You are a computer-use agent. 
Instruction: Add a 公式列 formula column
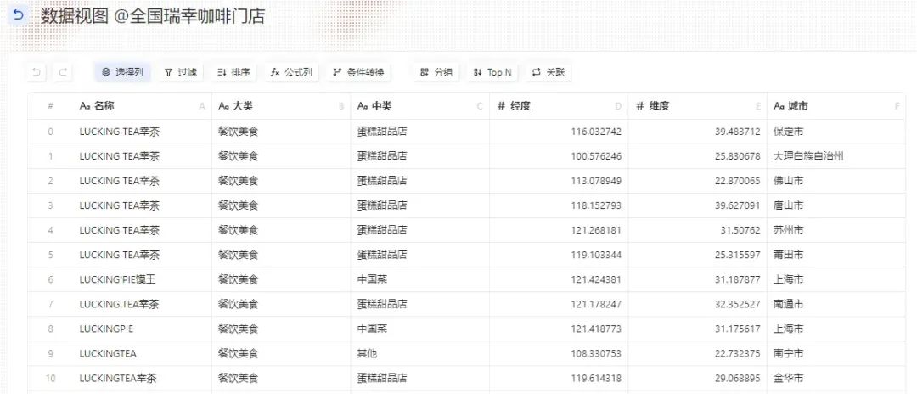pos(291,72)
